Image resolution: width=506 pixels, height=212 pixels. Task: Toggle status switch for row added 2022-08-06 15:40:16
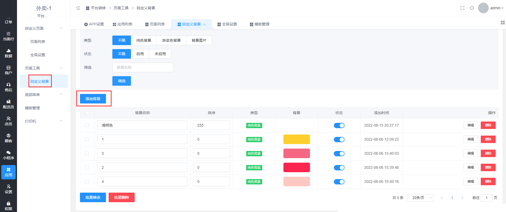tap(339, 182)
